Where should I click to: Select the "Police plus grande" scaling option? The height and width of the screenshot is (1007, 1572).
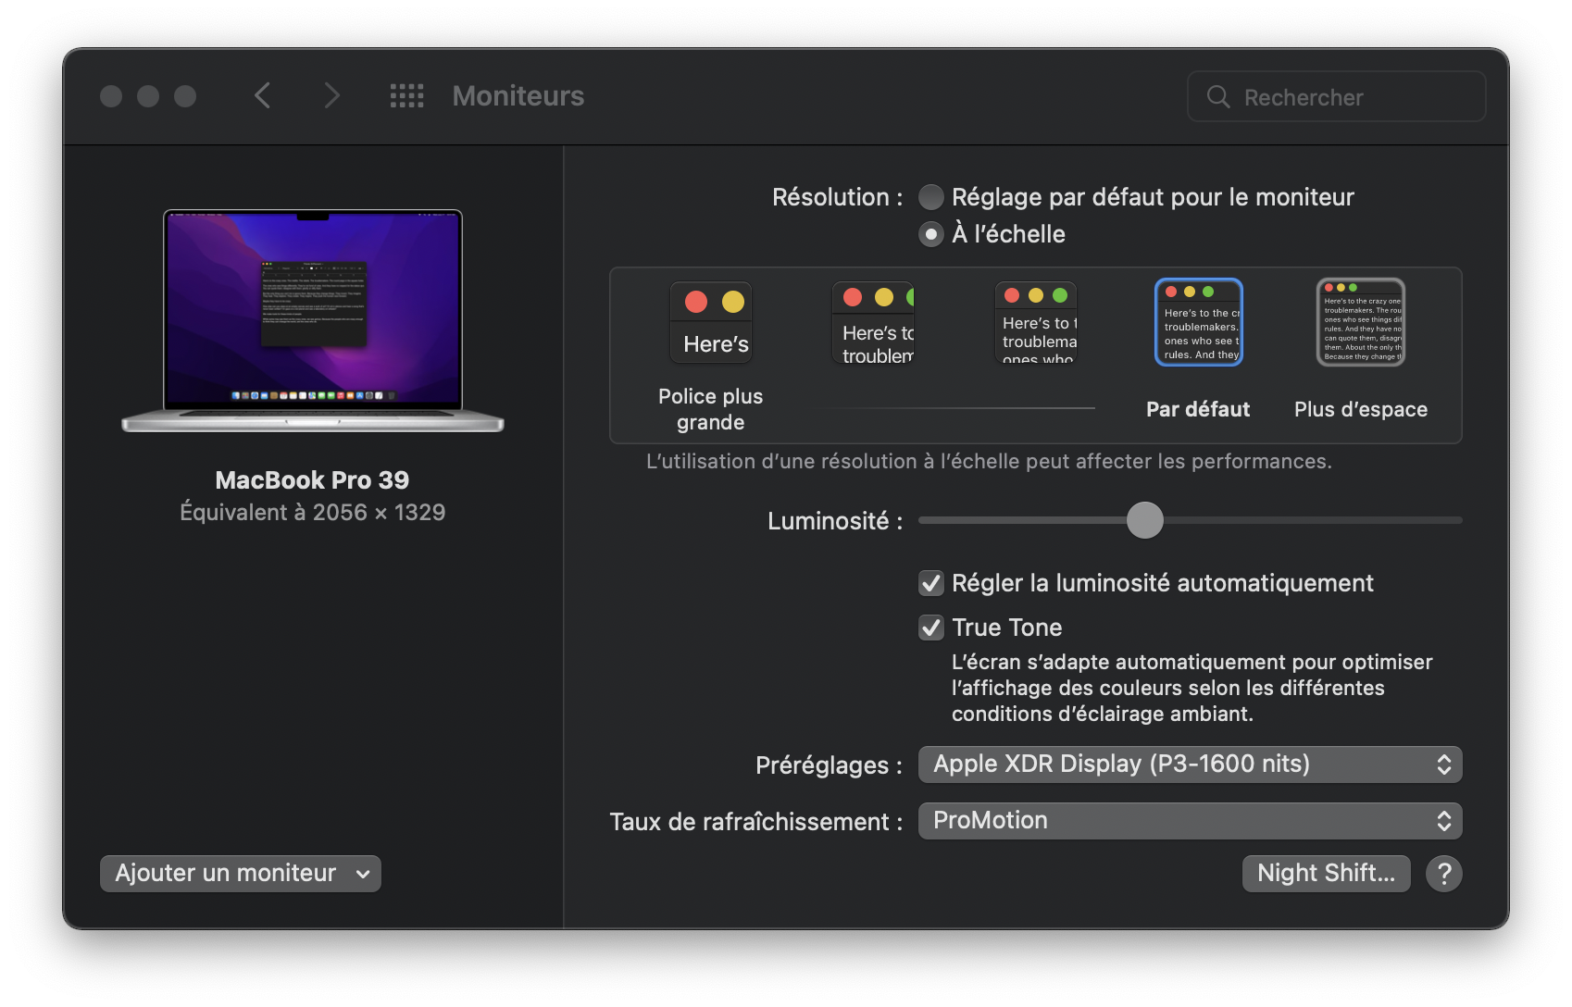click(710, 322)
